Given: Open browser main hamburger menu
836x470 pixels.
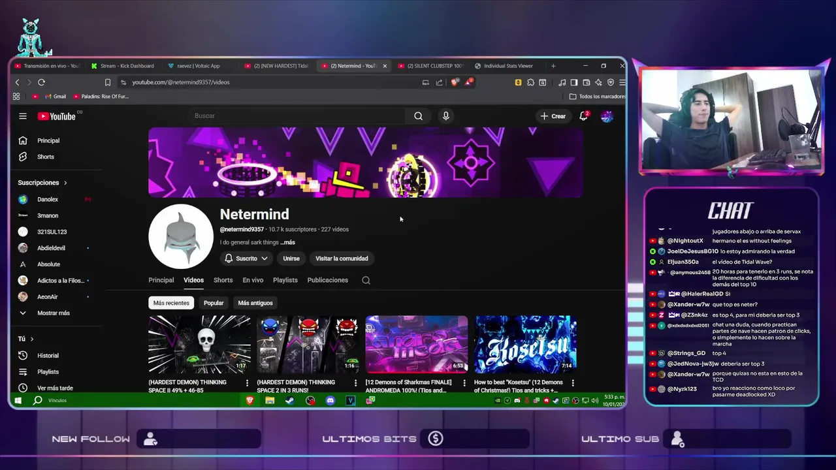Looking at the screenshot, I should (622, 82).
